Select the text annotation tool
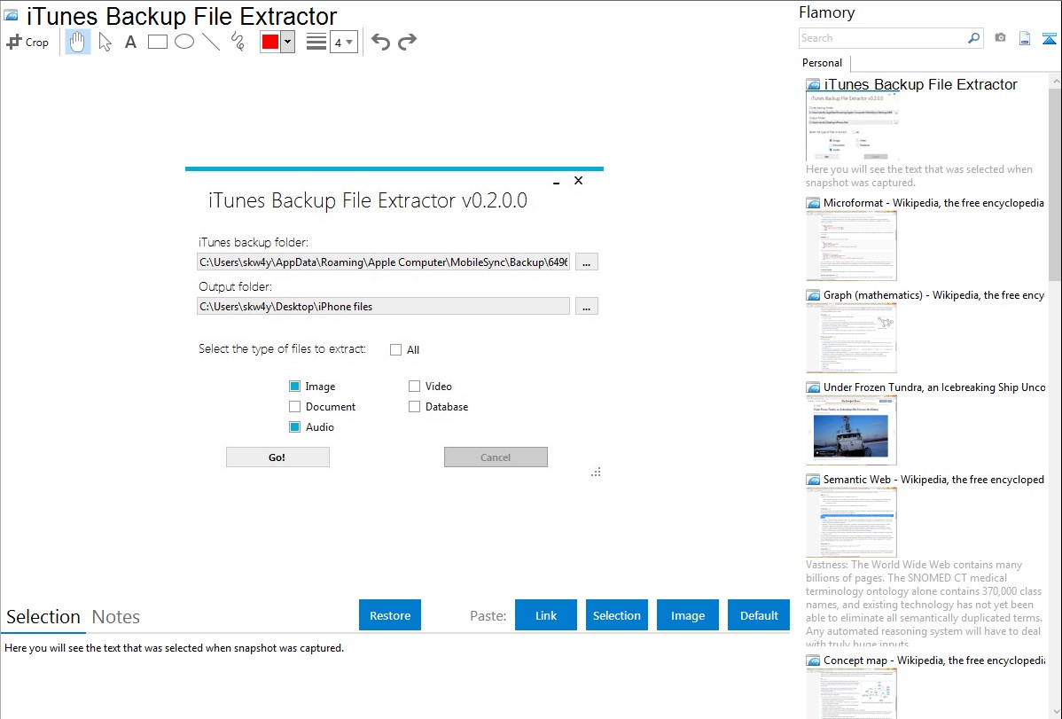1062x719 pixels. (130, 42)
